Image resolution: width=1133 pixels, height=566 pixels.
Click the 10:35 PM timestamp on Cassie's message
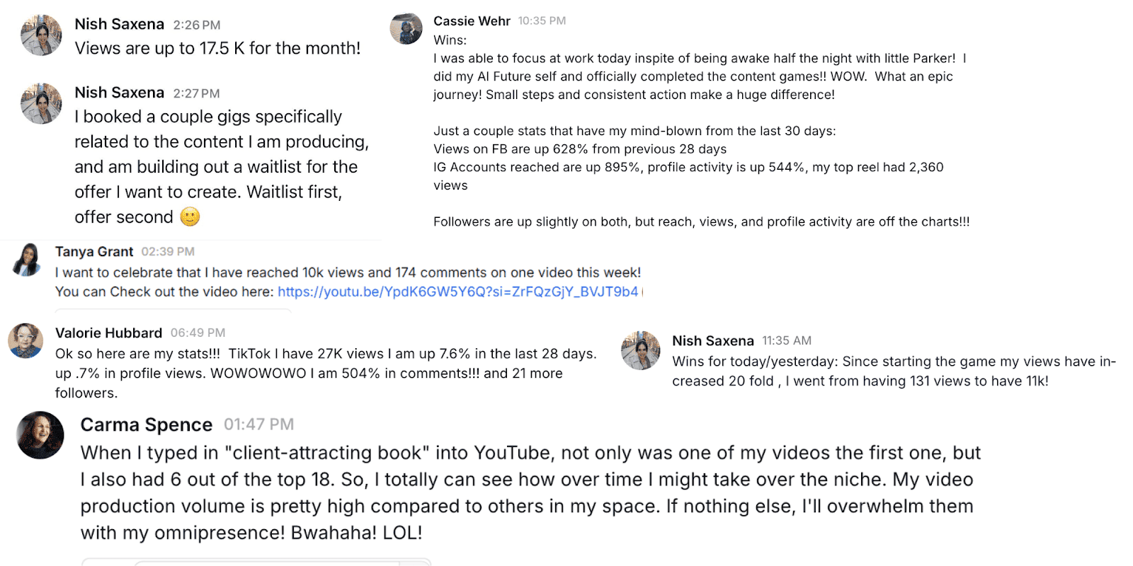click(x=542, y=21)
